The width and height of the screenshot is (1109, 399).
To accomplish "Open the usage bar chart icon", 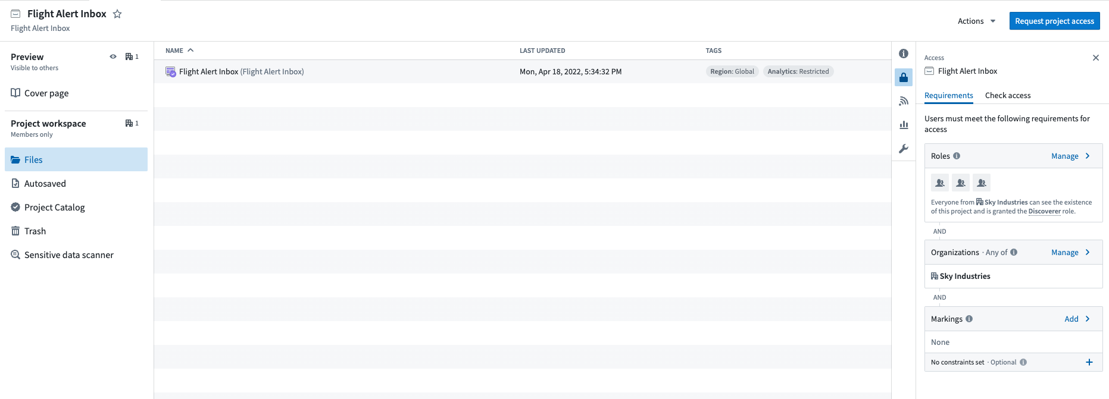I will pos(904,125).
